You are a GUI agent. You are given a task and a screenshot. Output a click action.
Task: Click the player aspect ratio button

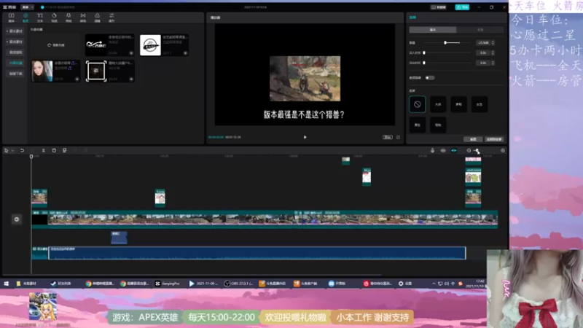[388, 137]
